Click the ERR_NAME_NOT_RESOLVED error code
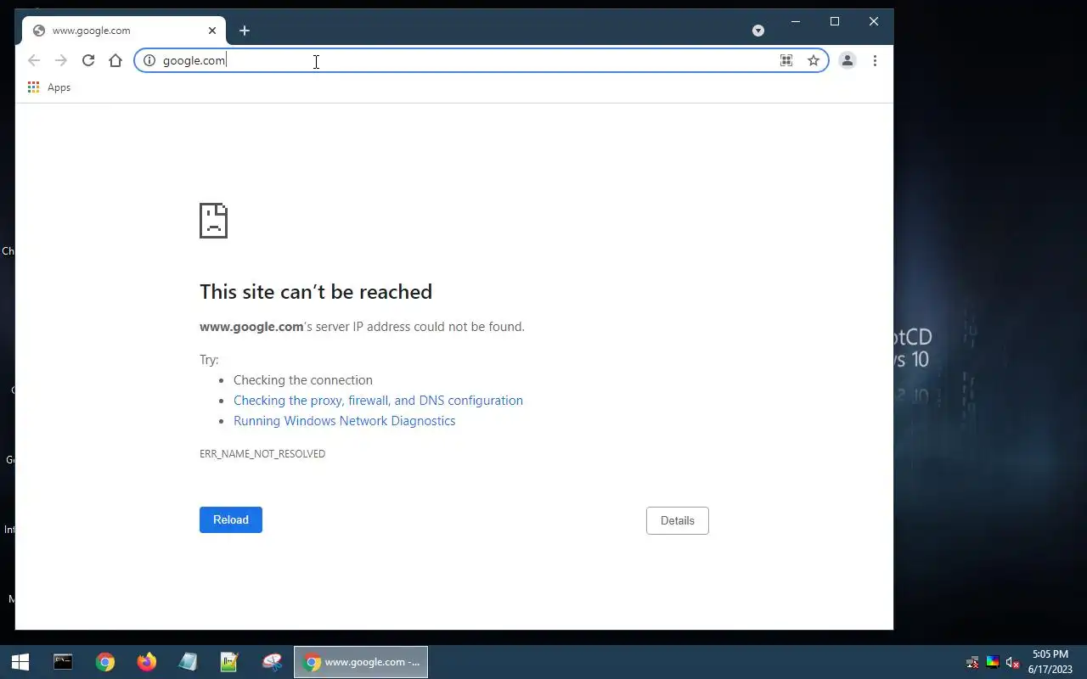The height and width of the screenshot is (679, 1087). click(262, 454)
